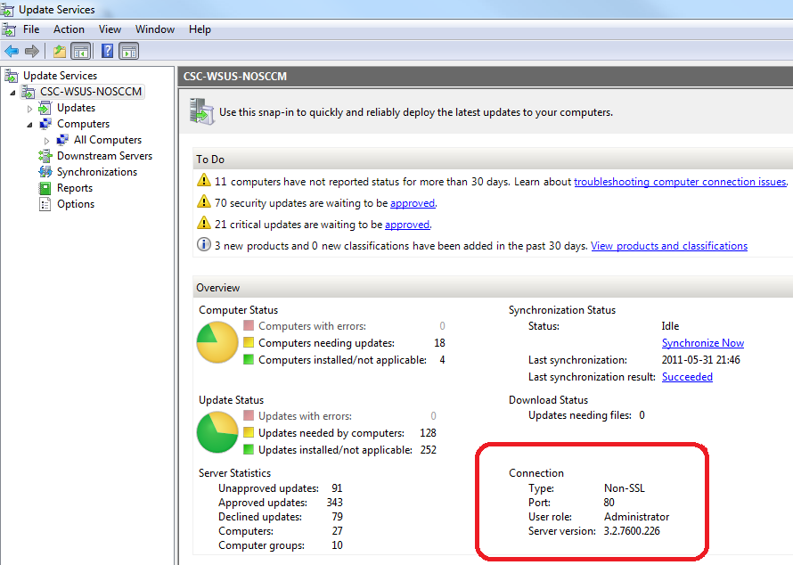Click the Help icon on the toolbar
Image resolution: width=793 pixels, height=565 pixels.
point(106,51)
